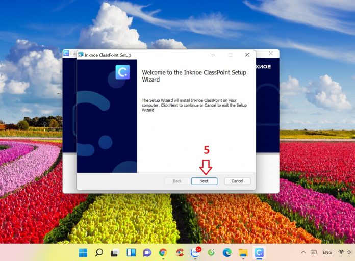The width and height of the screenshot is (355, 261).
Task: Open the green Cốc Cốc browser icon
Action: pos(211,252)
